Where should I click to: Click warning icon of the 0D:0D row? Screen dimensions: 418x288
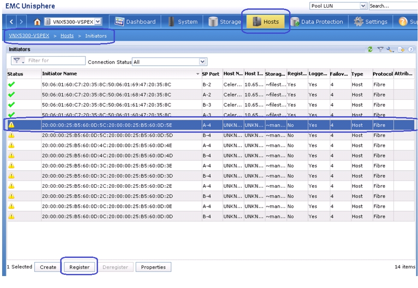pyautogui.click(x=12, y=216)
